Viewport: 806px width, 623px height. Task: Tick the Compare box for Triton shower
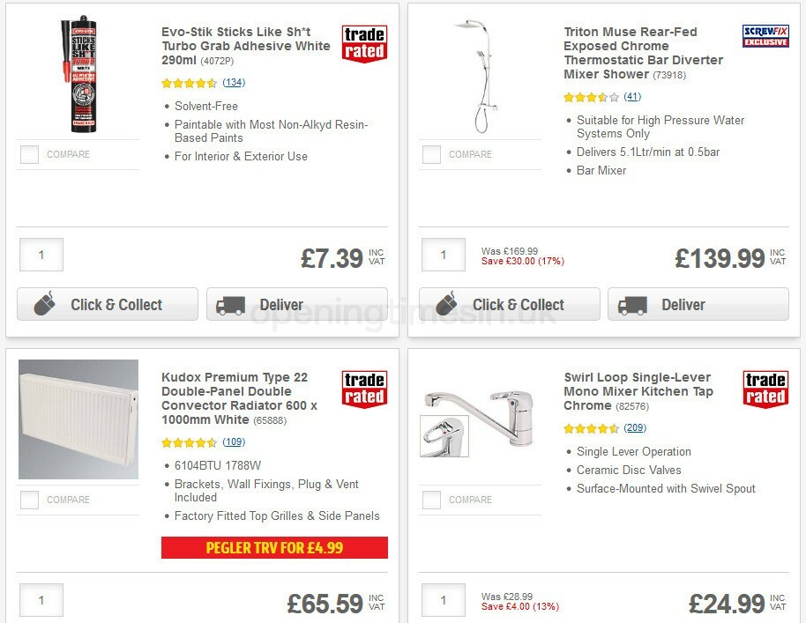431,154
